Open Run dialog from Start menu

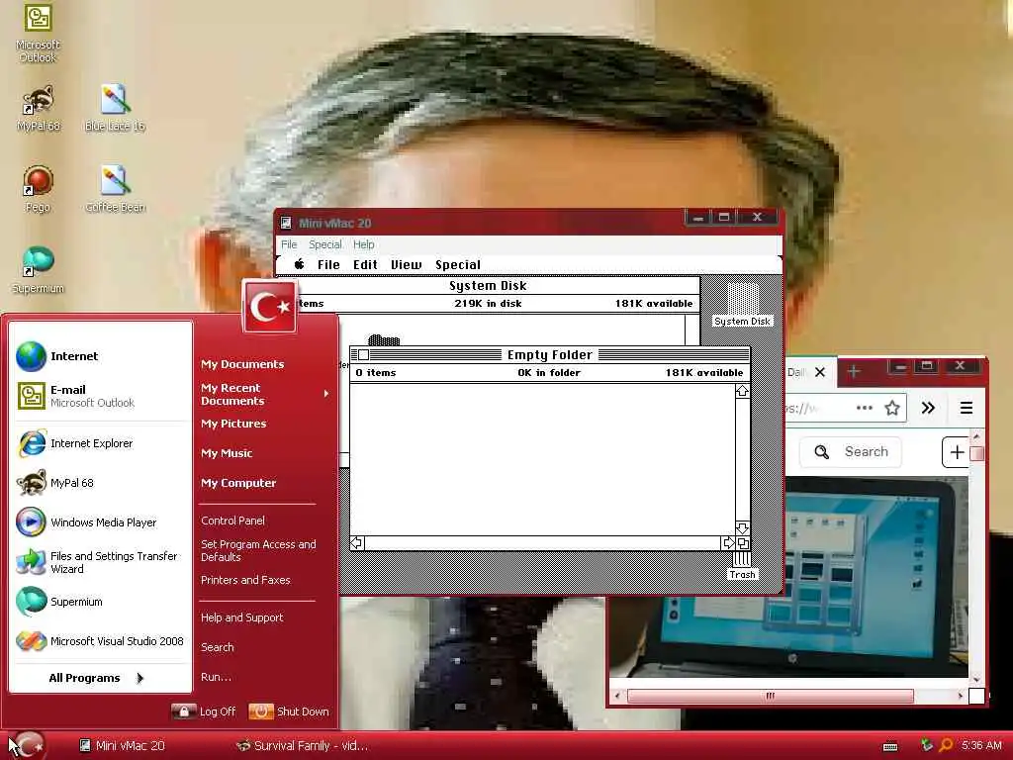[x=216, y=677]
